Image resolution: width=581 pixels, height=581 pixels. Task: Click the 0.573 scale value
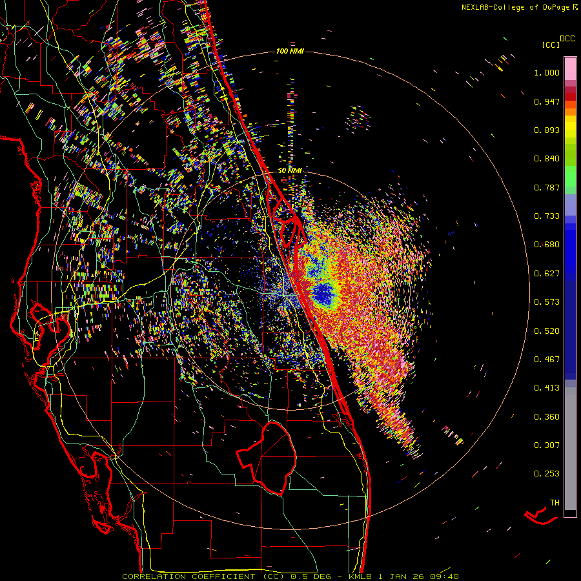coord(547,302)
